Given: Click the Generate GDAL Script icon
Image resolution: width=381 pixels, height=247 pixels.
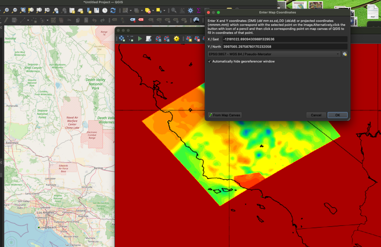Looking at the screenshot, I should (149, 39).
